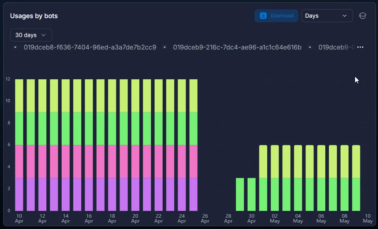Show more legend entries via ellipsis
The width and height of the screenshot is (378, 229).
[360, 47]
